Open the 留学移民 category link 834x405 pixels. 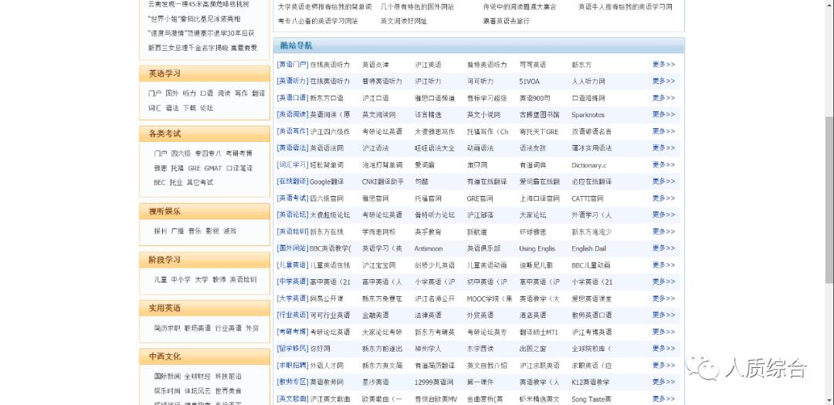click(x=293, y=349)
